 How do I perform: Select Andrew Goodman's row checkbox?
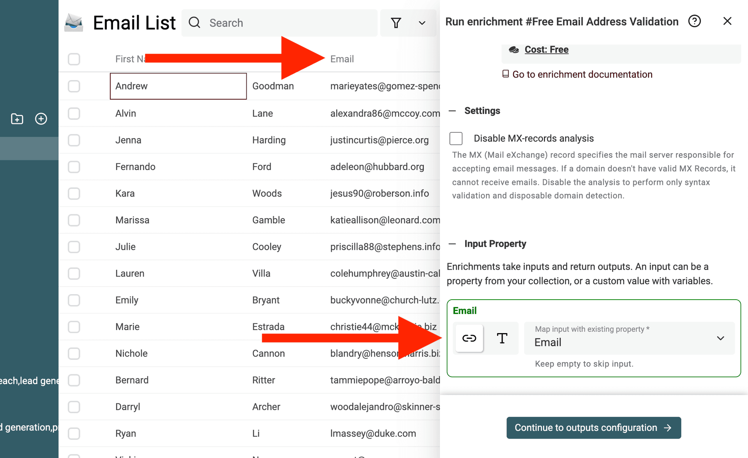[x=74, y=86]
